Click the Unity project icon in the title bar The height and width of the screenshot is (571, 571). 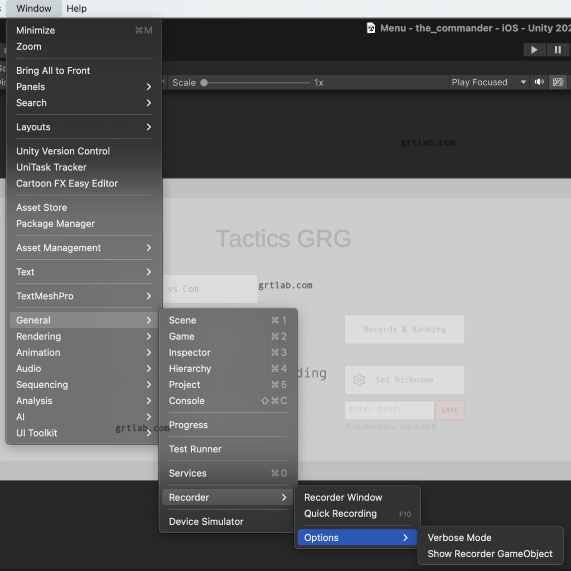click(370, 28)
